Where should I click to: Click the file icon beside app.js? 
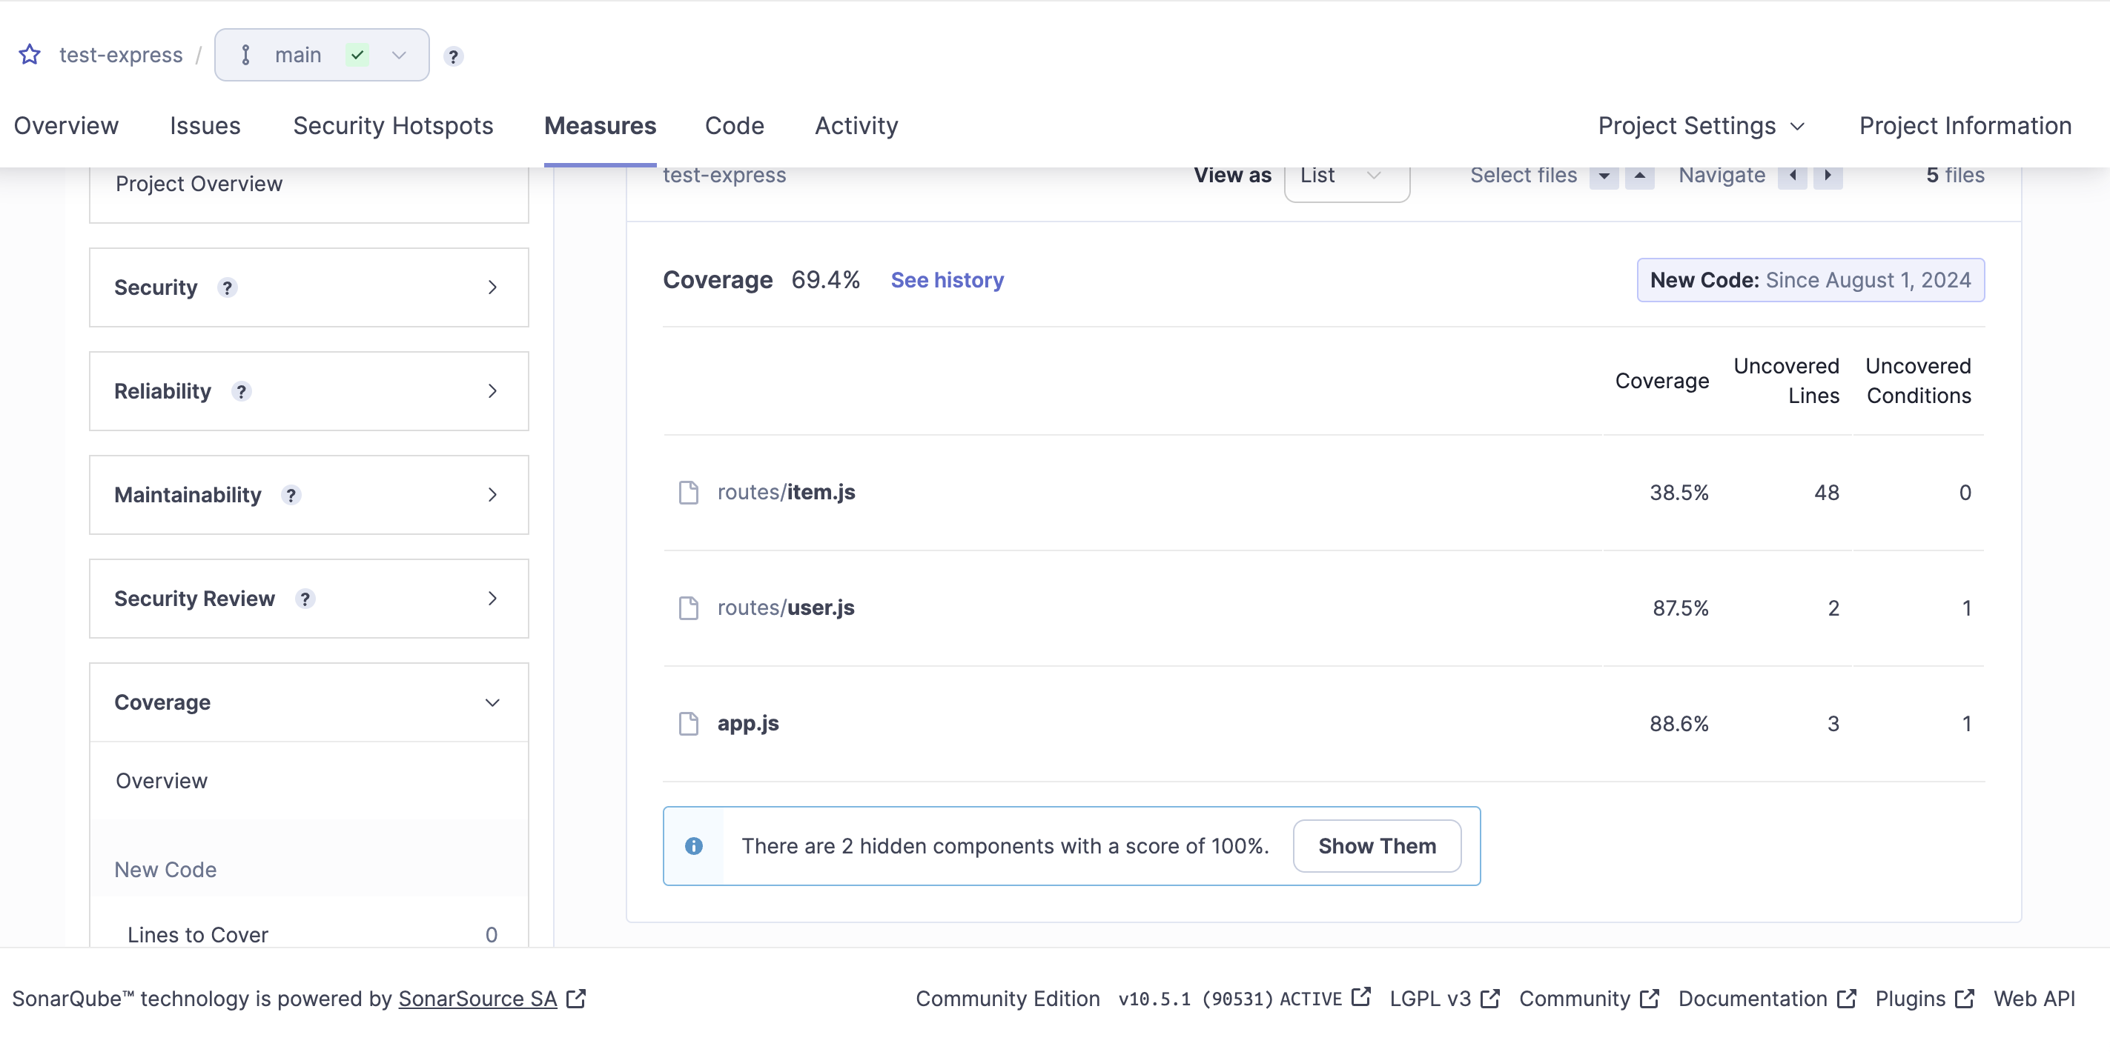tap(689, 724)
